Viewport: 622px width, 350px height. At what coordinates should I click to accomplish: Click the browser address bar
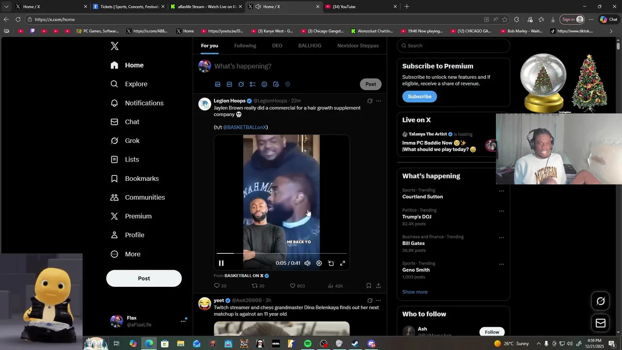coord(253,19)
